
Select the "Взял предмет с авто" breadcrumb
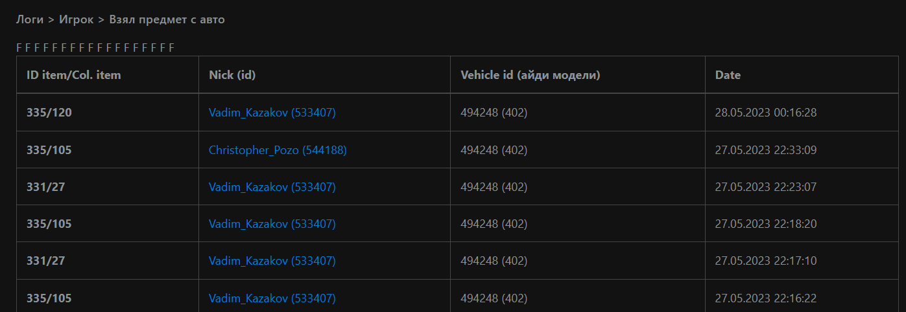167,19
